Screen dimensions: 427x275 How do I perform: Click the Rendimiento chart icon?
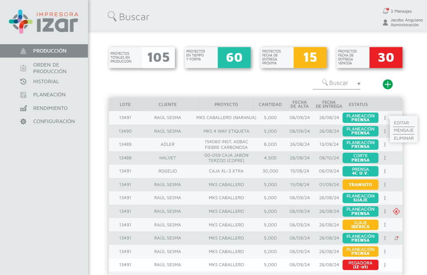click(24, 108)
